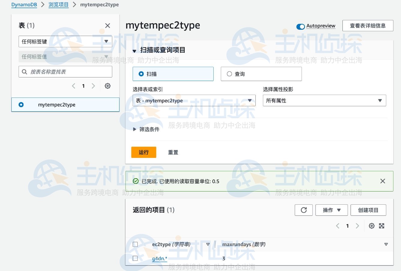Go to previous page of returned items
The image size is (401, 271).
[337, 226]
